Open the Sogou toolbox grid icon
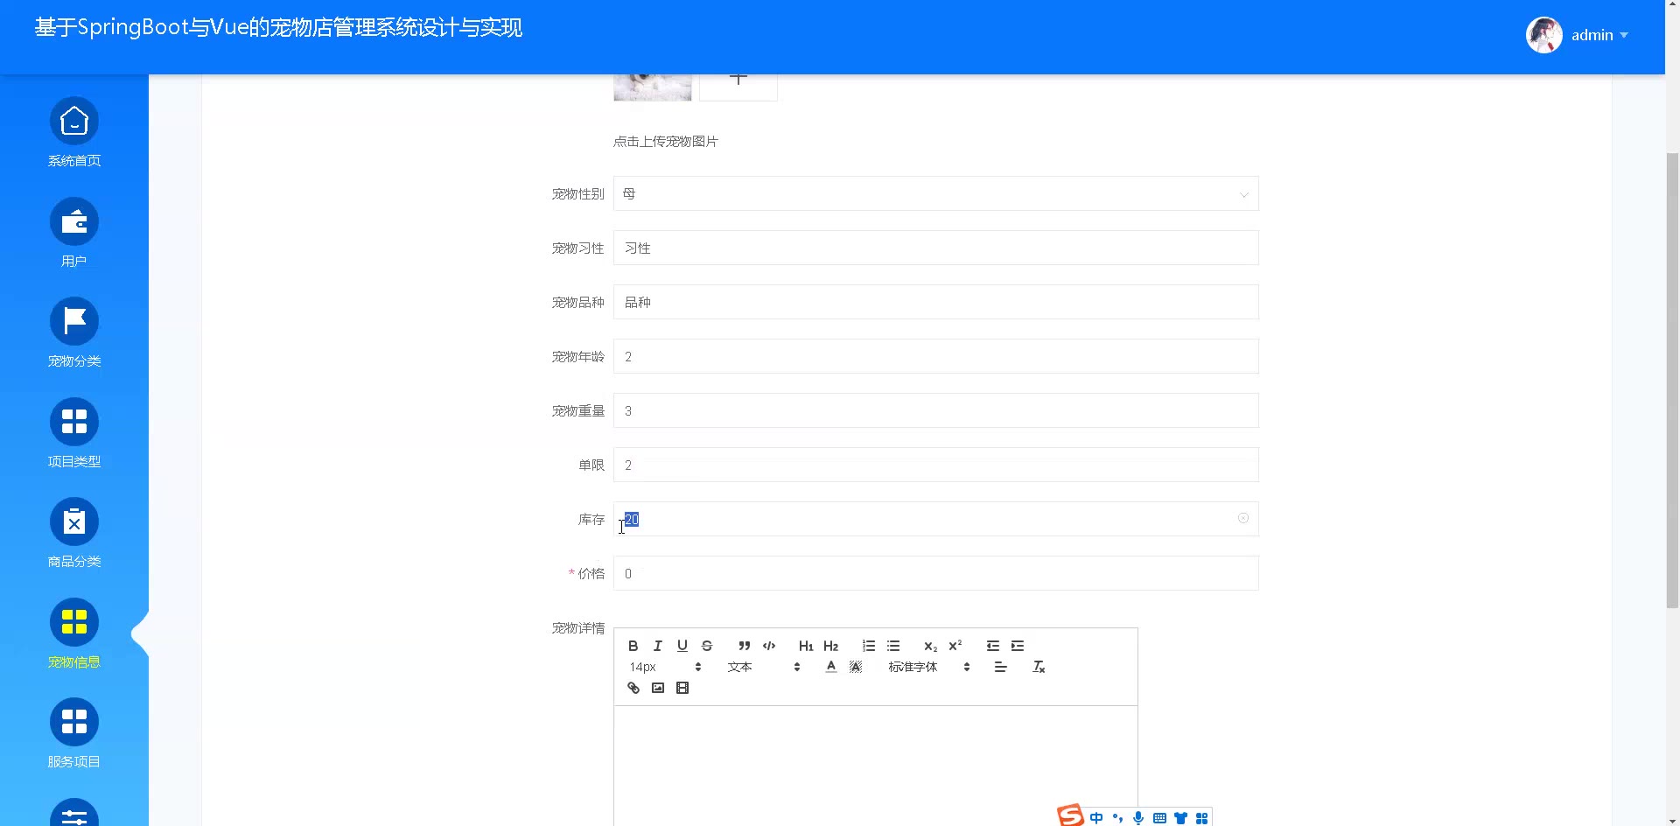This screenshot has width=1680, height=826. [1202, 818]
